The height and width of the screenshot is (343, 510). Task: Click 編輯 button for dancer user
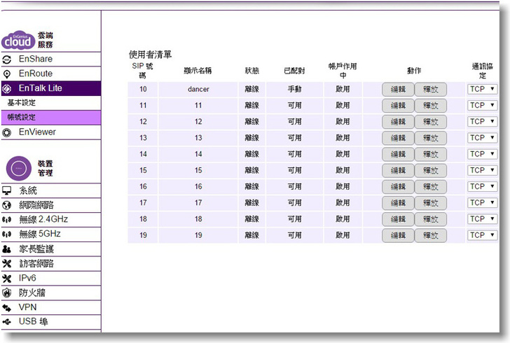398,90
